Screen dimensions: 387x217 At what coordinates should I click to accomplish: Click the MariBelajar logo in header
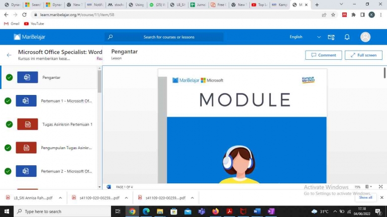30,37
